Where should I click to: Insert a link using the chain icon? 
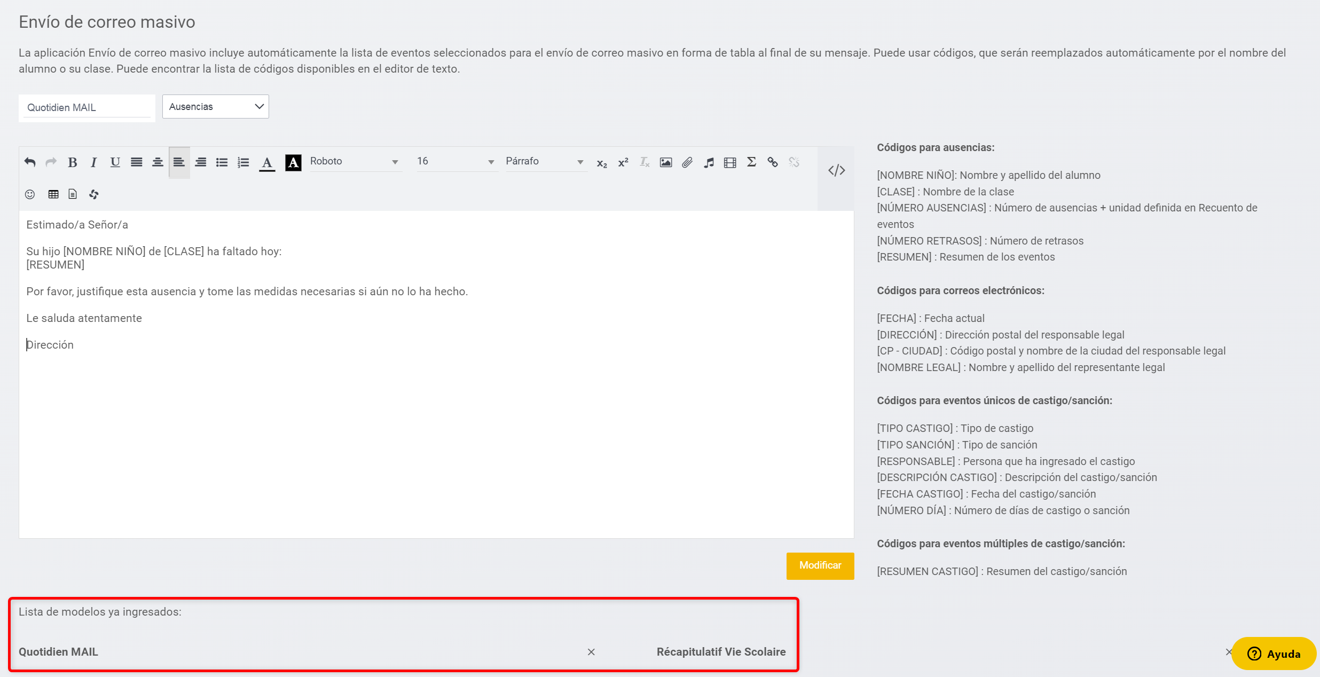pos(772,162)
